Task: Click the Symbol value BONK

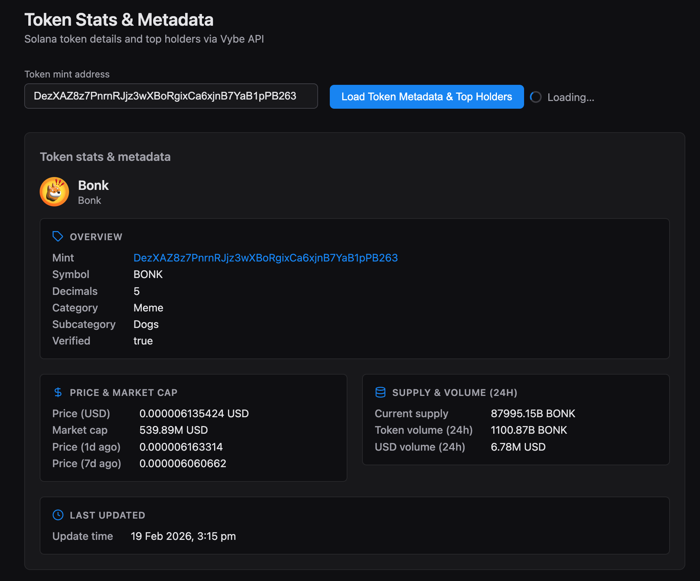Action: tap(148, 274)
